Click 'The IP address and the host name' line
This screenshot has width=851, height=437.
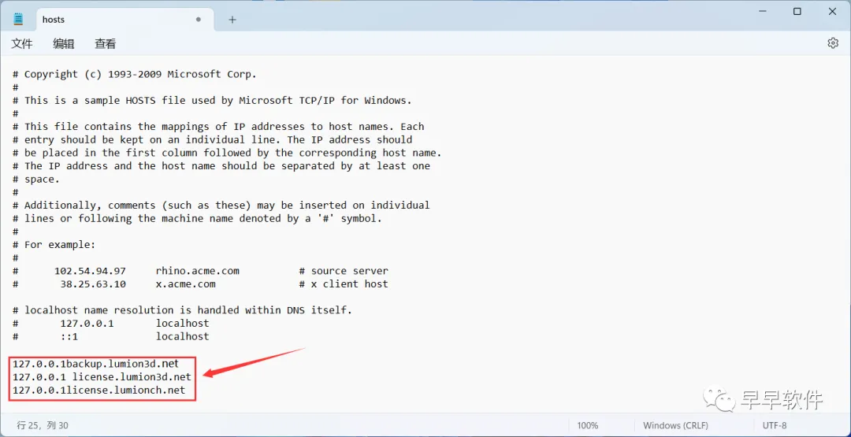[x=221, y=166]
